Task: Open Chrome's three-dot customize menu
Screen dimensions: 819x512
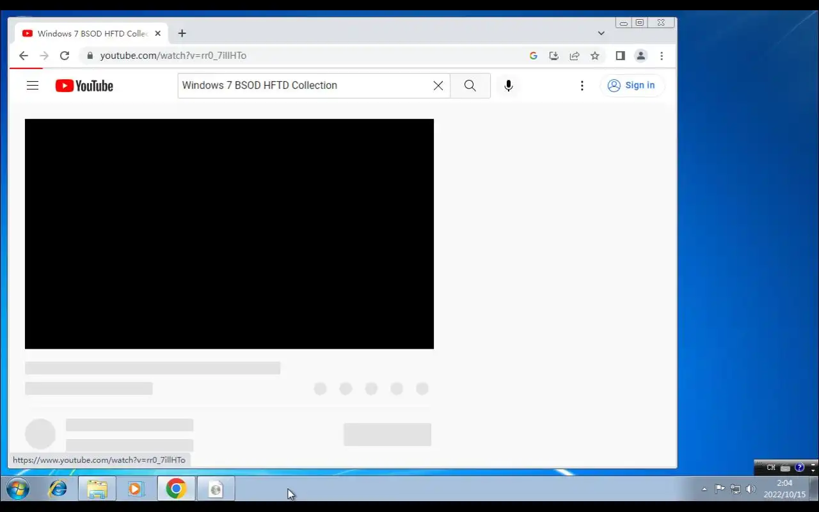Action: click(x=662, y=56)
